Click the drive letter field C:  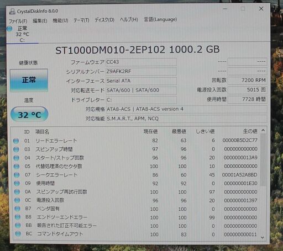(141, 100)
